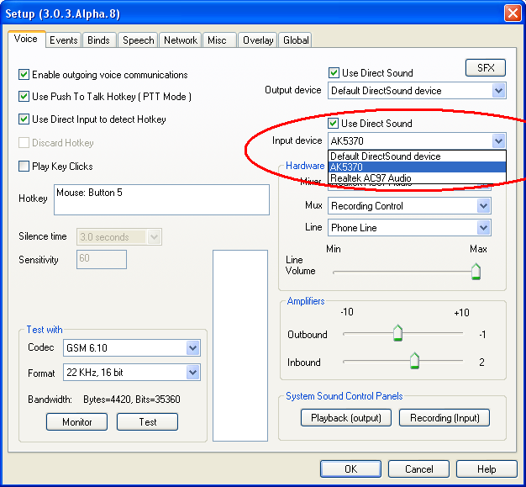Image resolution: width=526 pixels, height=487 pixels.
Task: Click the Outbound amplifier slider thumb
Action: click(x=397, y=334)
